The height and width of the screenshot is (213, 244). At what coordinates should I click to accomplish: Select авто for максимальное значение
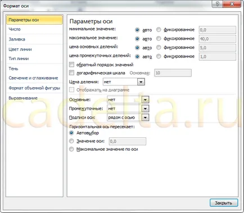pos(137,39)
